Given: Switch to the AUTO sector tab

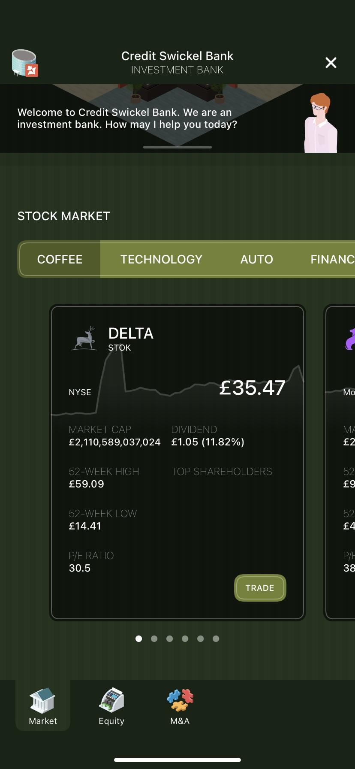Looking at the screenshot, I should [256, 259].
